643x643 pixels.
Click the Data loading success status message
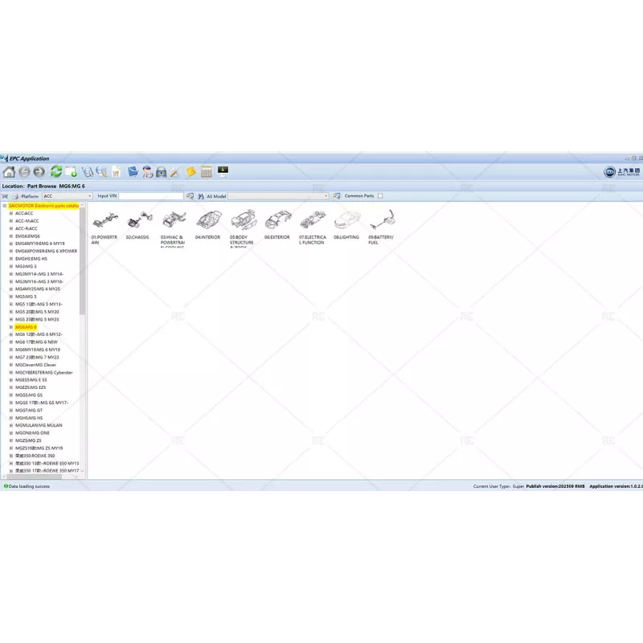28,487
